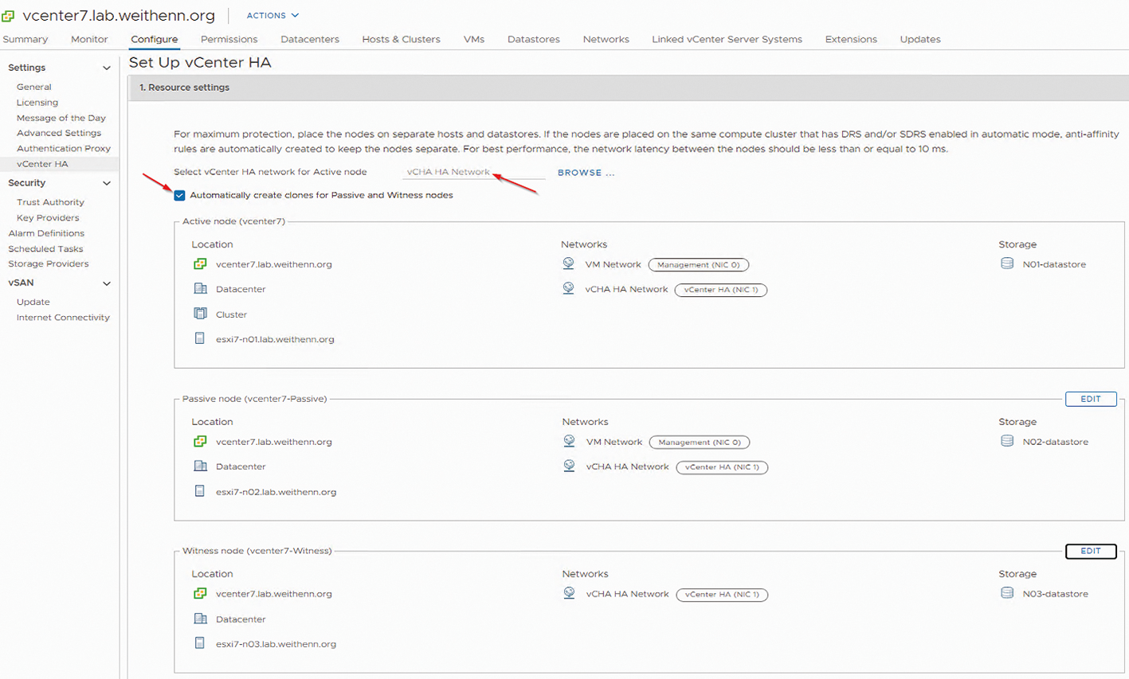Open the Permissions tab
The image size is (1129, 679).
click(229, 39)
